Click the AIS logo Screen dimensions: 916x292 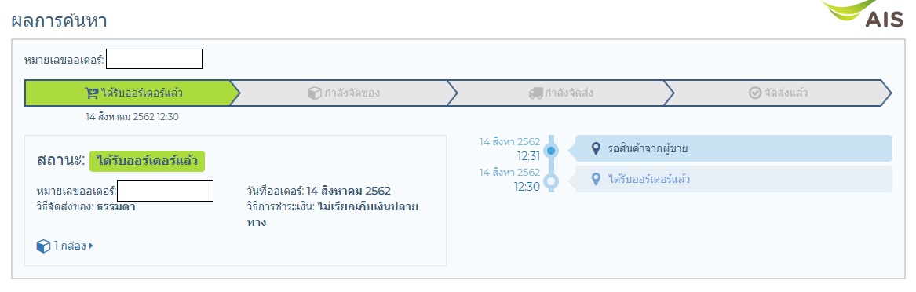(x=865, y=14)
